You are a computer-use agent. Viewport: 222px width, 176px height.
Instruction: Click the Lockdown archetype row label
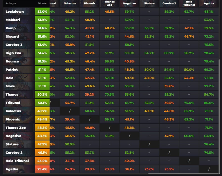[15, 12]
